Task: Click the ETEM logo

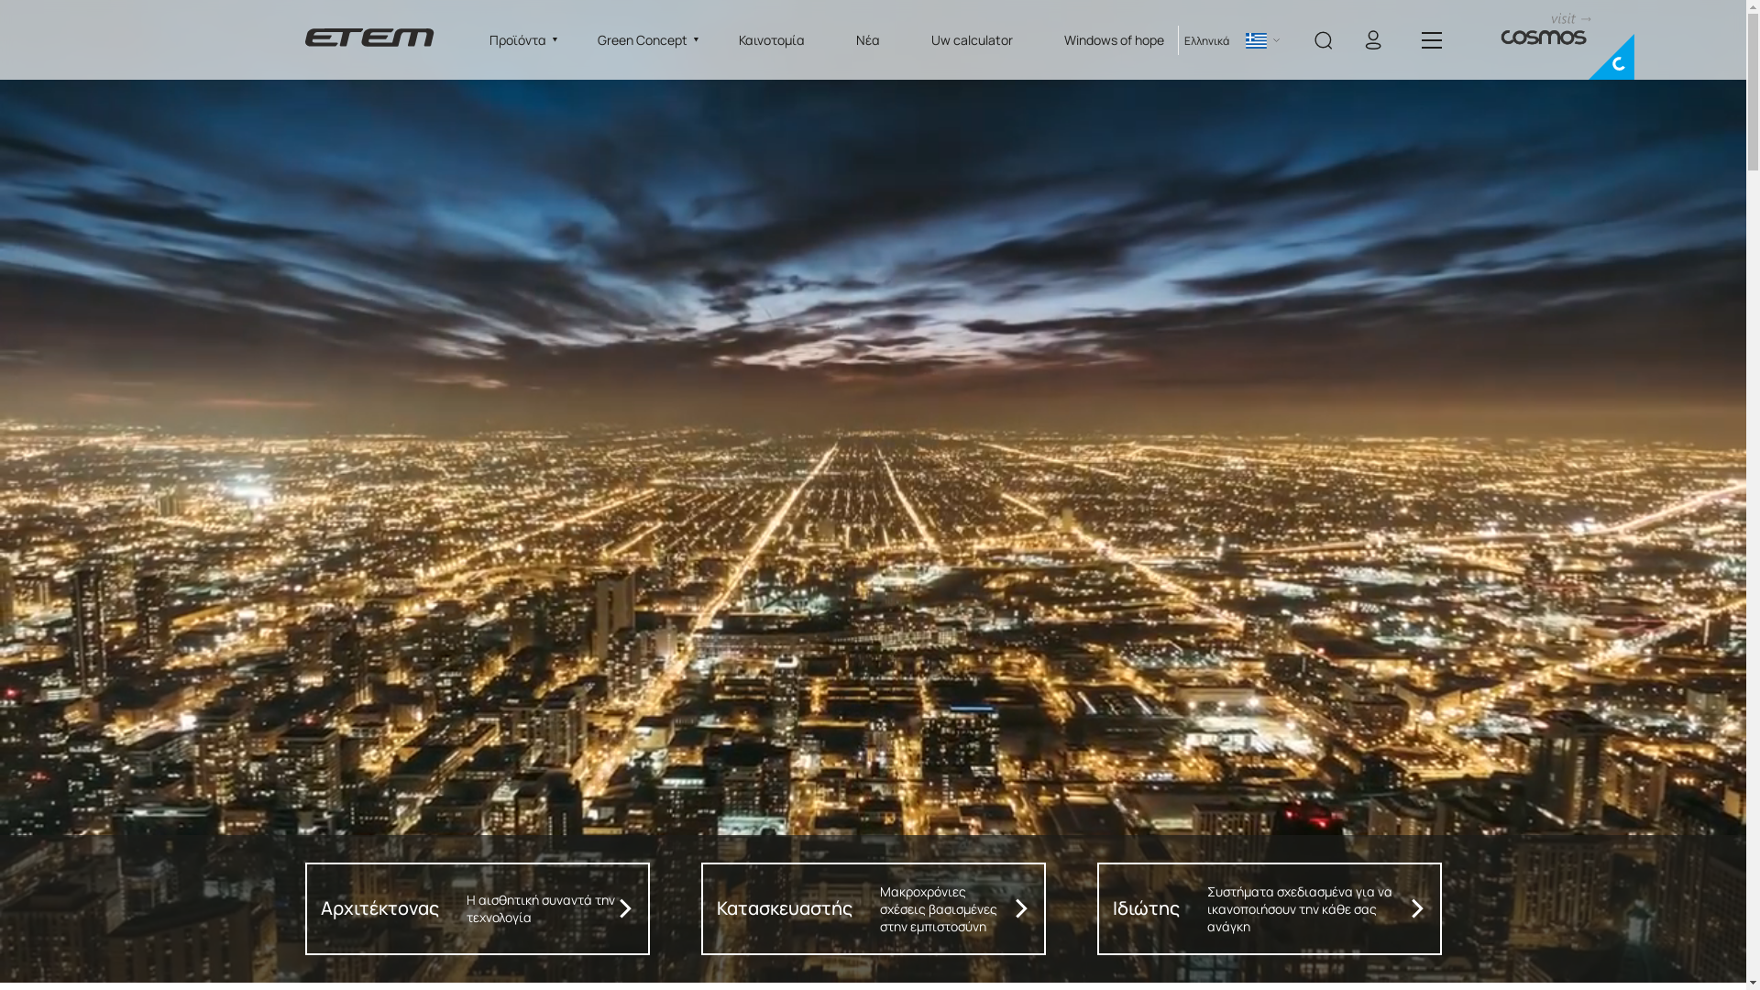Action: tap(368, 38)
